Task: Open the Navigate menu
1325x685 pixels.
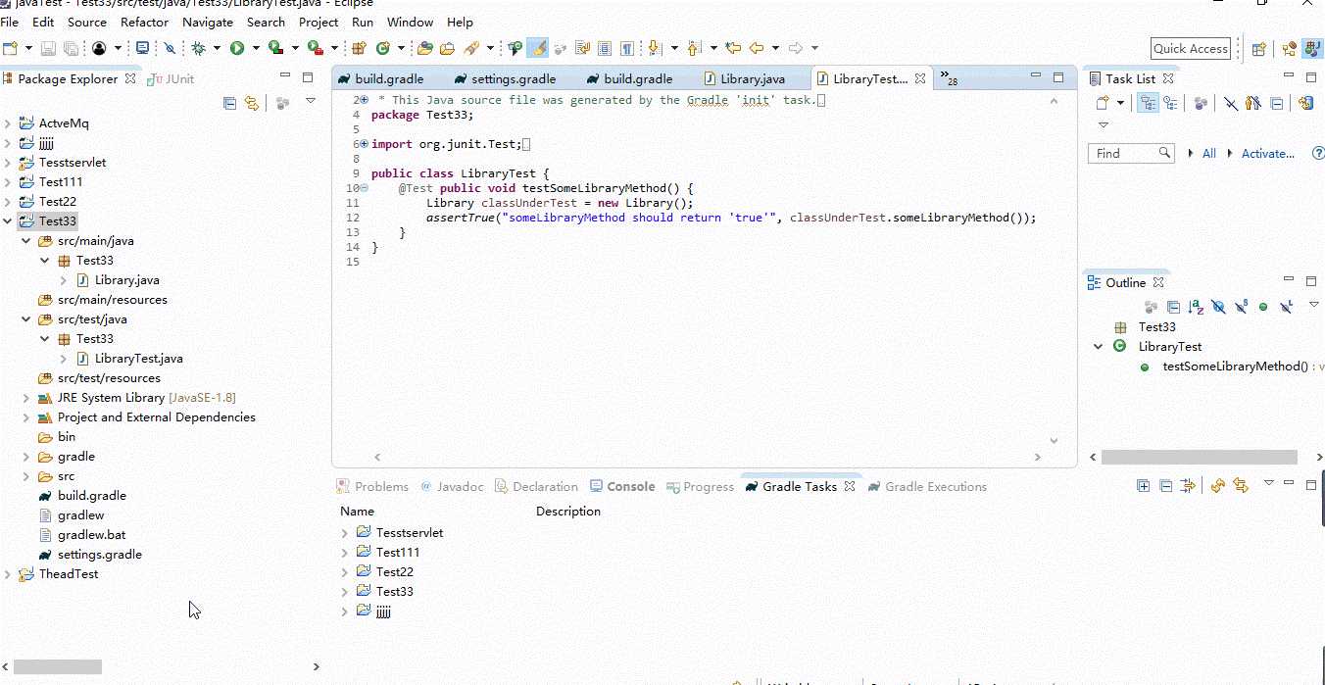Action: click(x=208, y=22)
